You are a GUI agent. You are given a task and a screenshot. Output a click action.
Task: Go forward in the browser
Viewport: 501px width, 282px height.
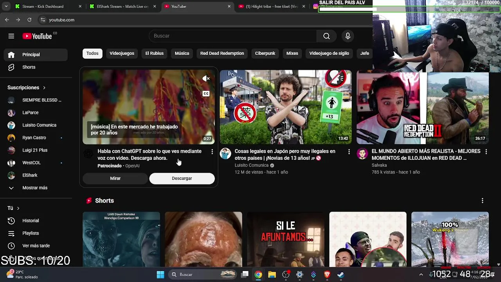point(18,20)
